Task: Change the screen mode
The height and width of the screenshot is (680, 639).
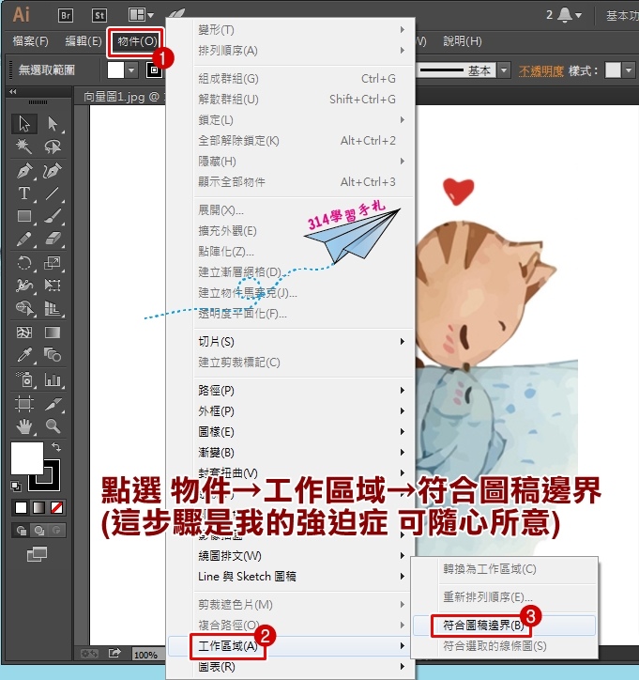Action: pyautogui.click(x=38, y=554)
